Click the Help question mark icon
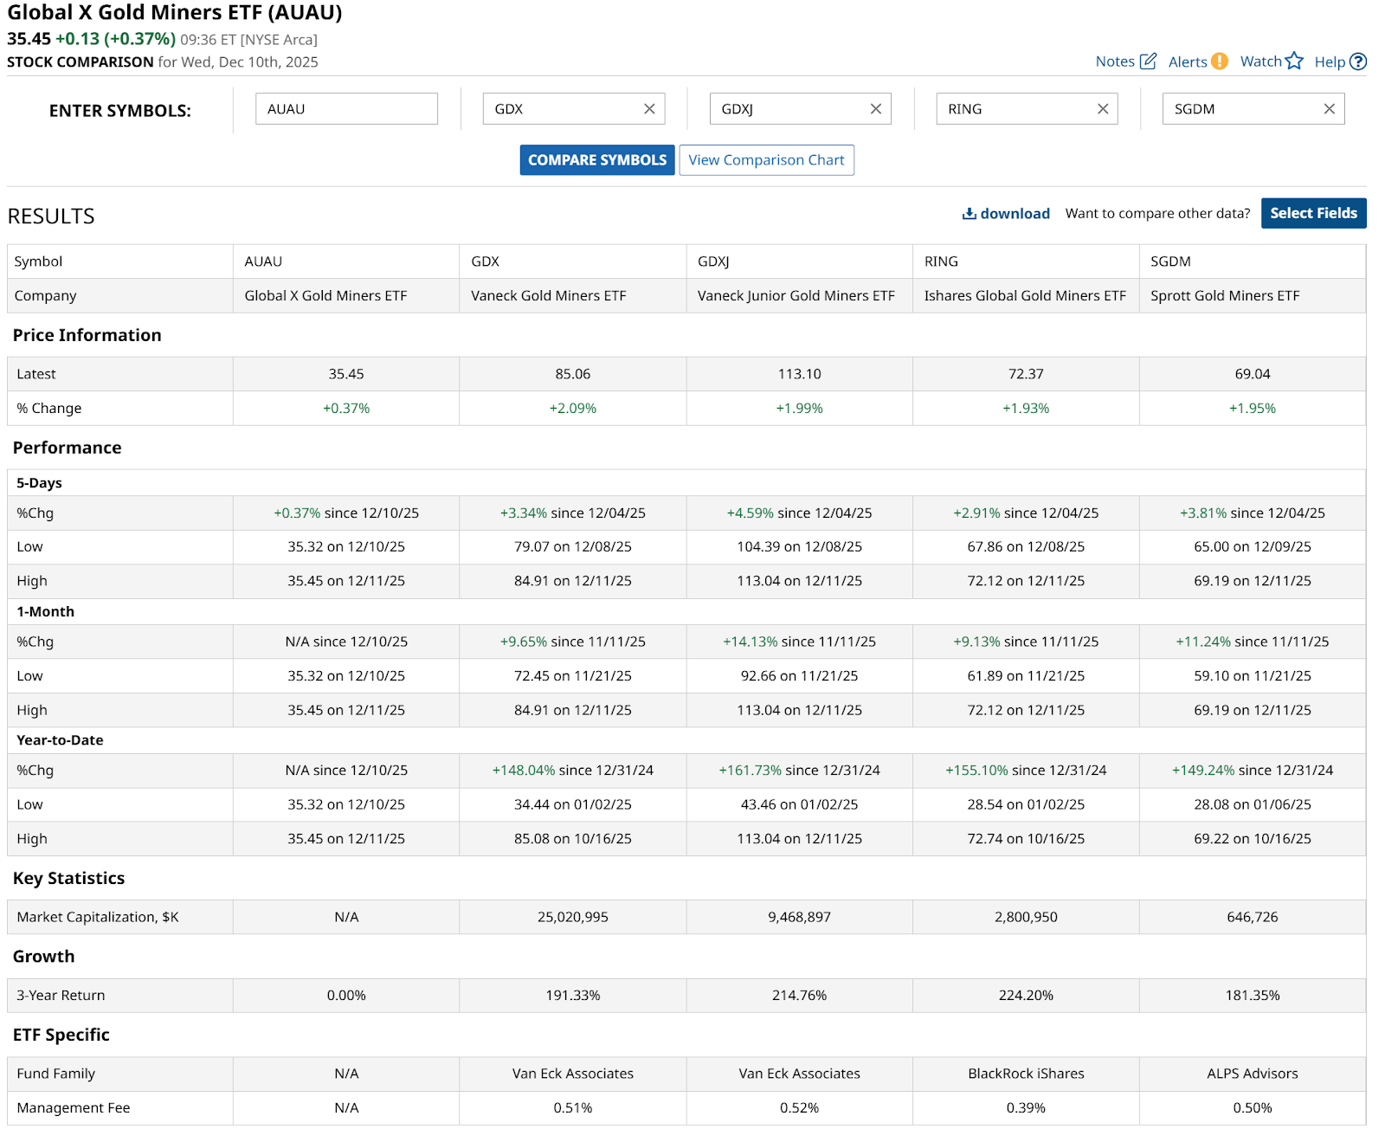1385x1142 pixels. pos(1358,61)
